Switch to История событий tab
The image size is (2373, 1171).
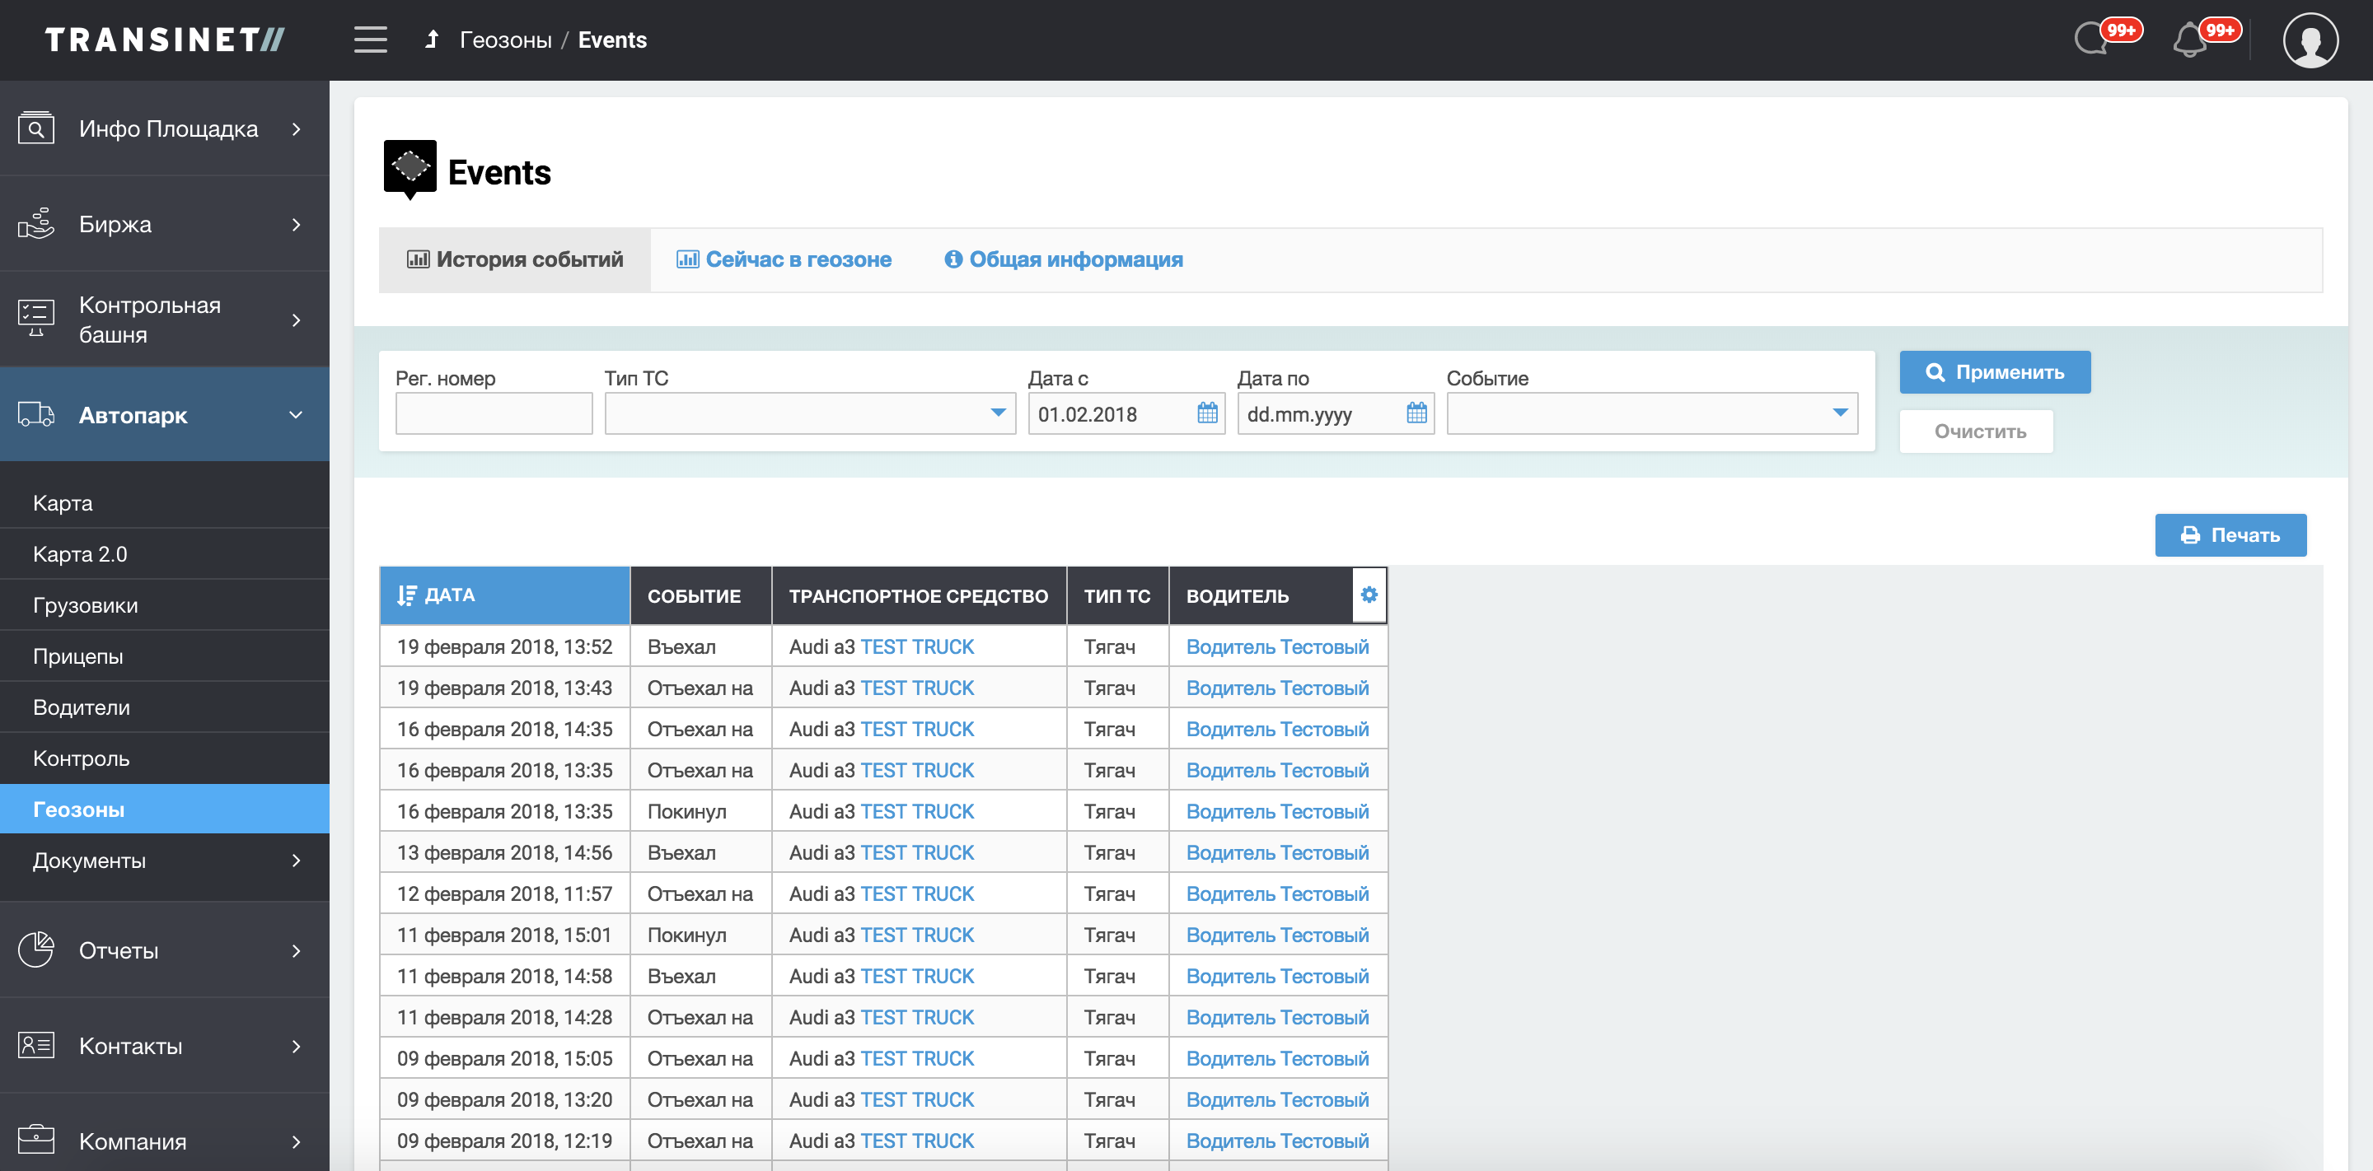(515, 259)
